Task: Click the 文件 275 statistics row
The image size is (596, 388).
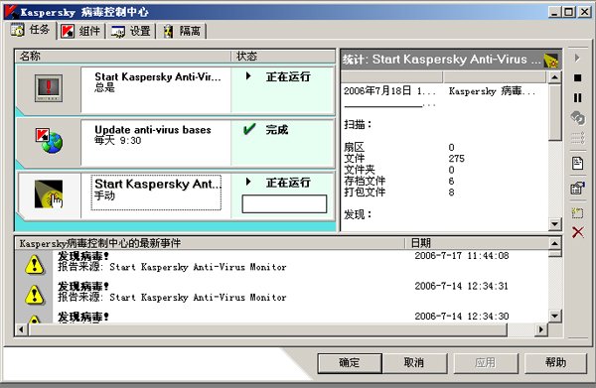Action: 404,159
